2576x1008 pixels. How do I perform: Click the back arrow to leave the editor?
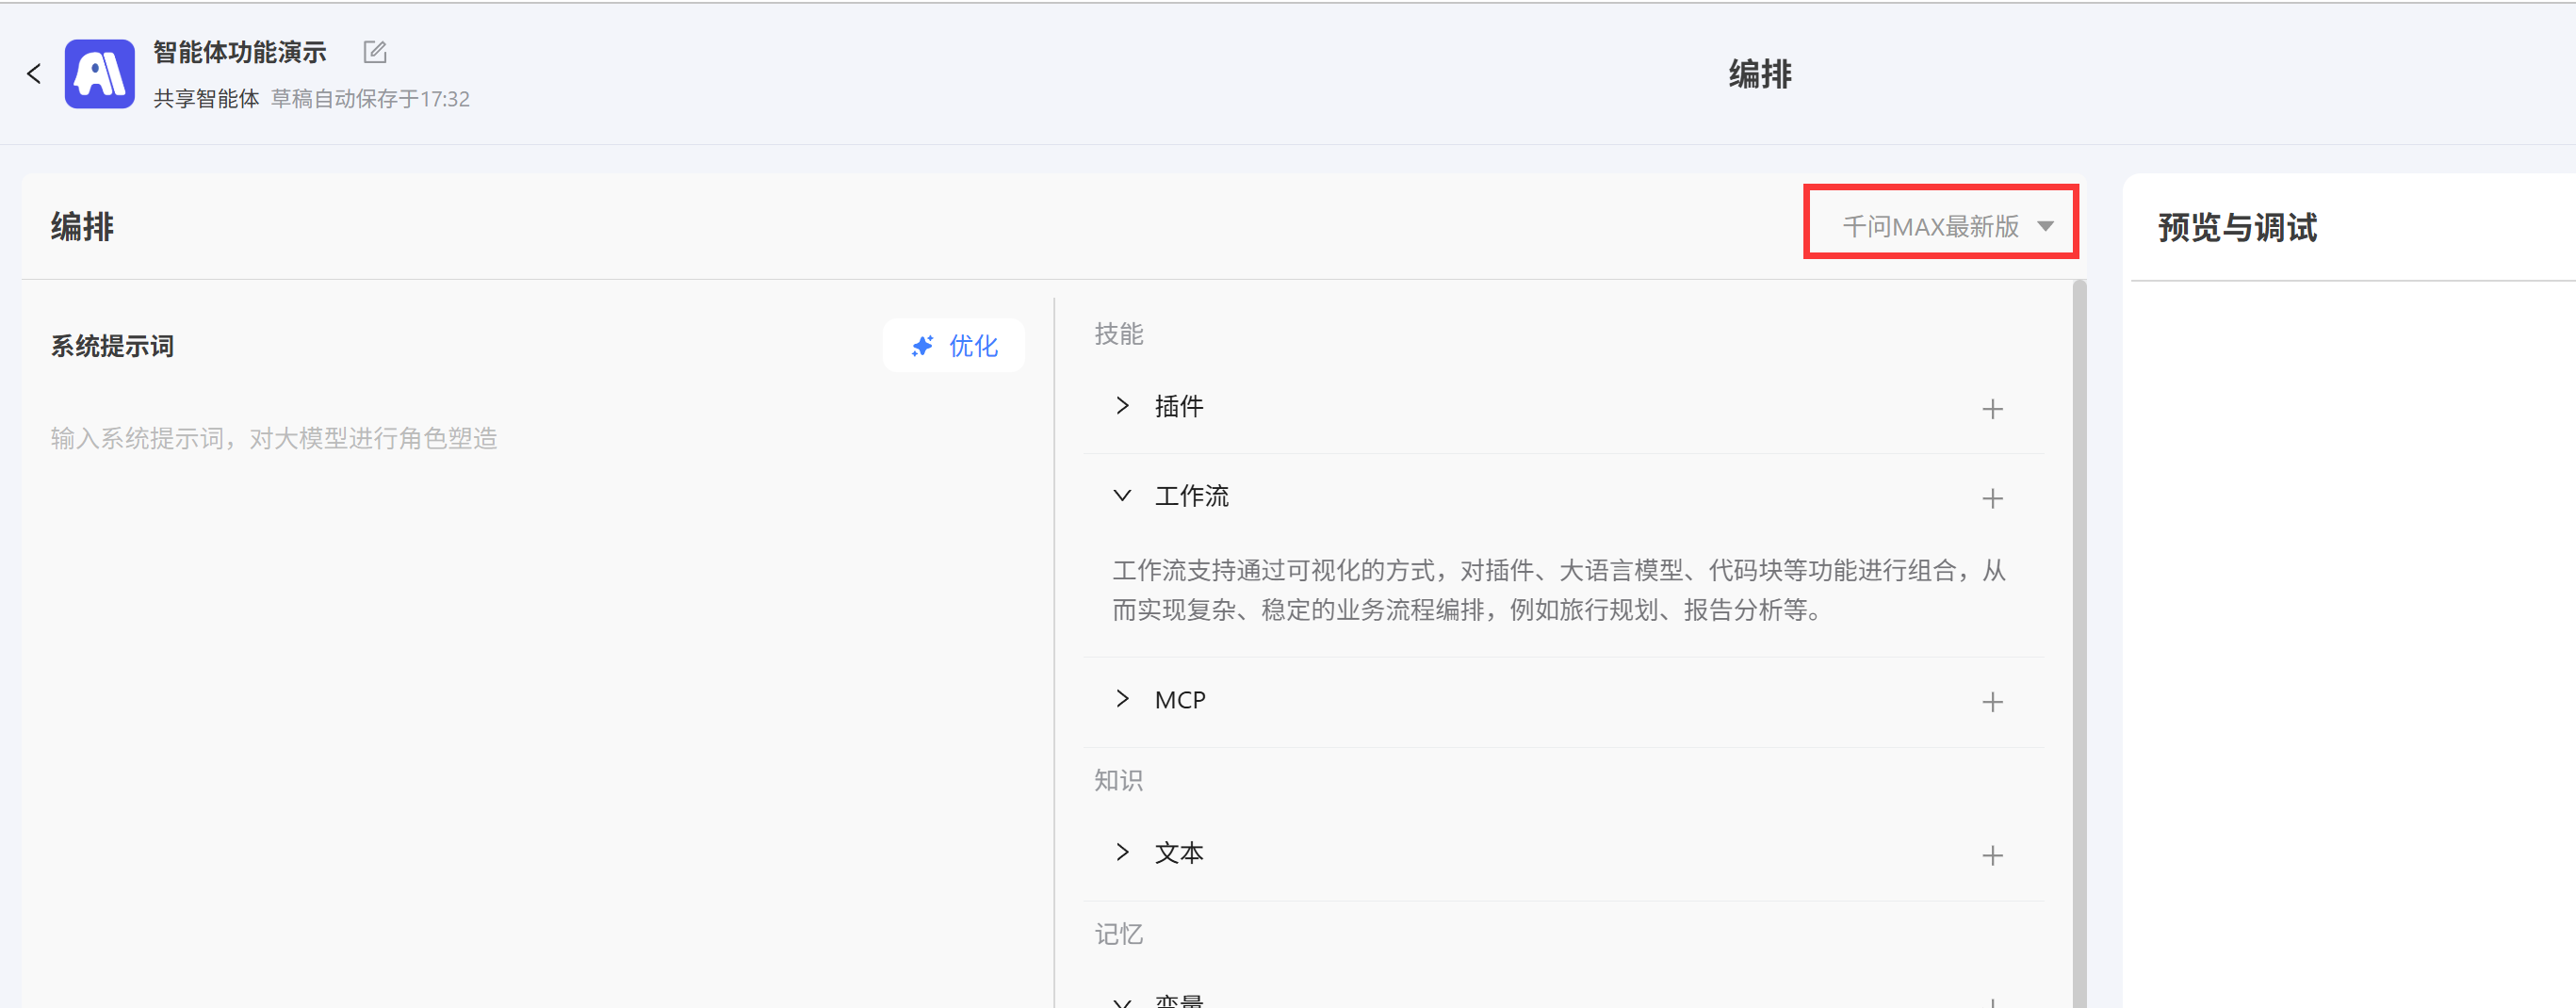[34, 73]
